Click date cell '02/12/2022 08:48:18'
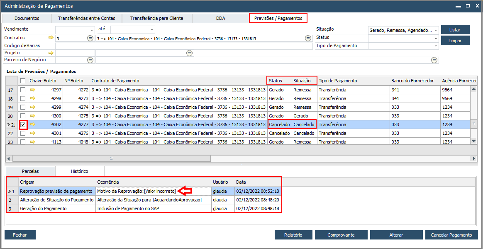The height and width of the screenshot is (249, 483). (258, 208)
